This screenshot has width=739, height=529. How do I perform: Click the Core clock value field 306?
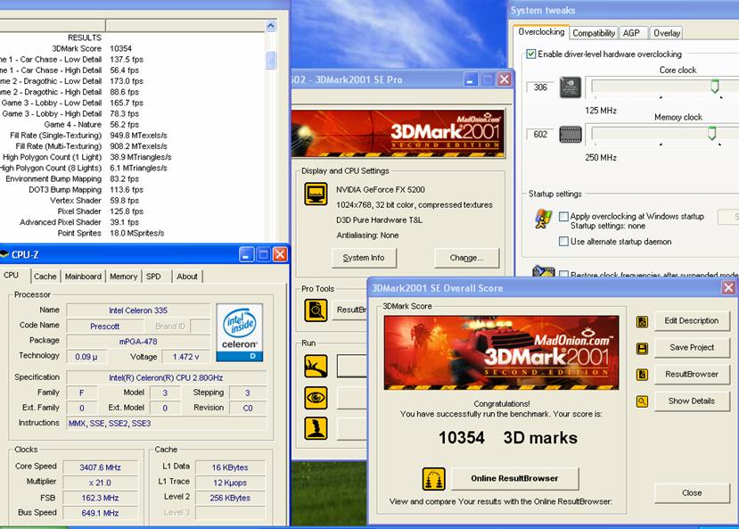coord(540,87)
